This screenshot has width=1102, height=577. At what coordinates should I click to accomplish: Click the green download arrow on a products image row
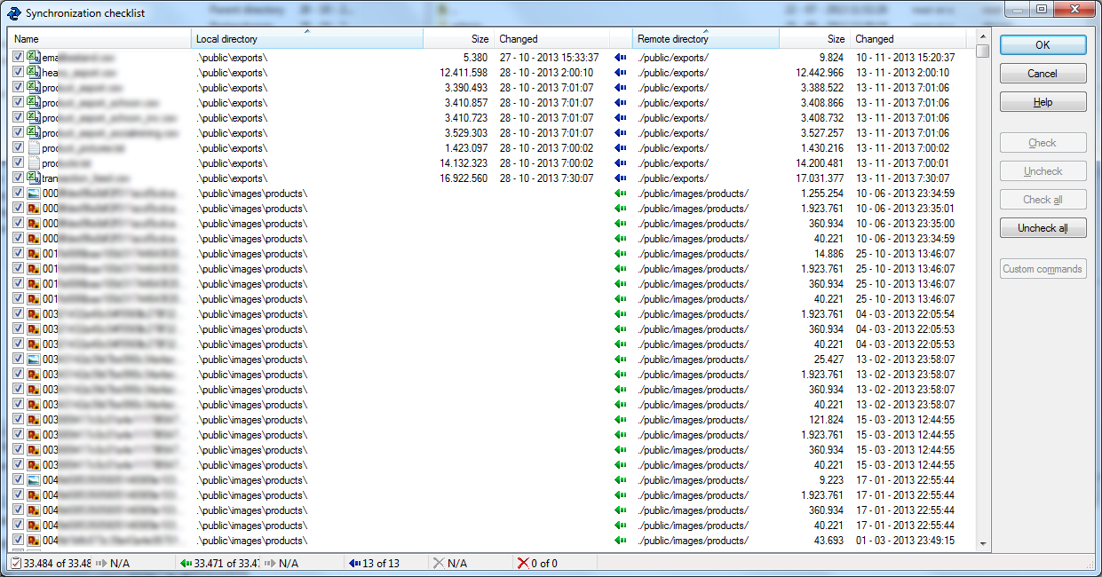click(x=618, y=192)
